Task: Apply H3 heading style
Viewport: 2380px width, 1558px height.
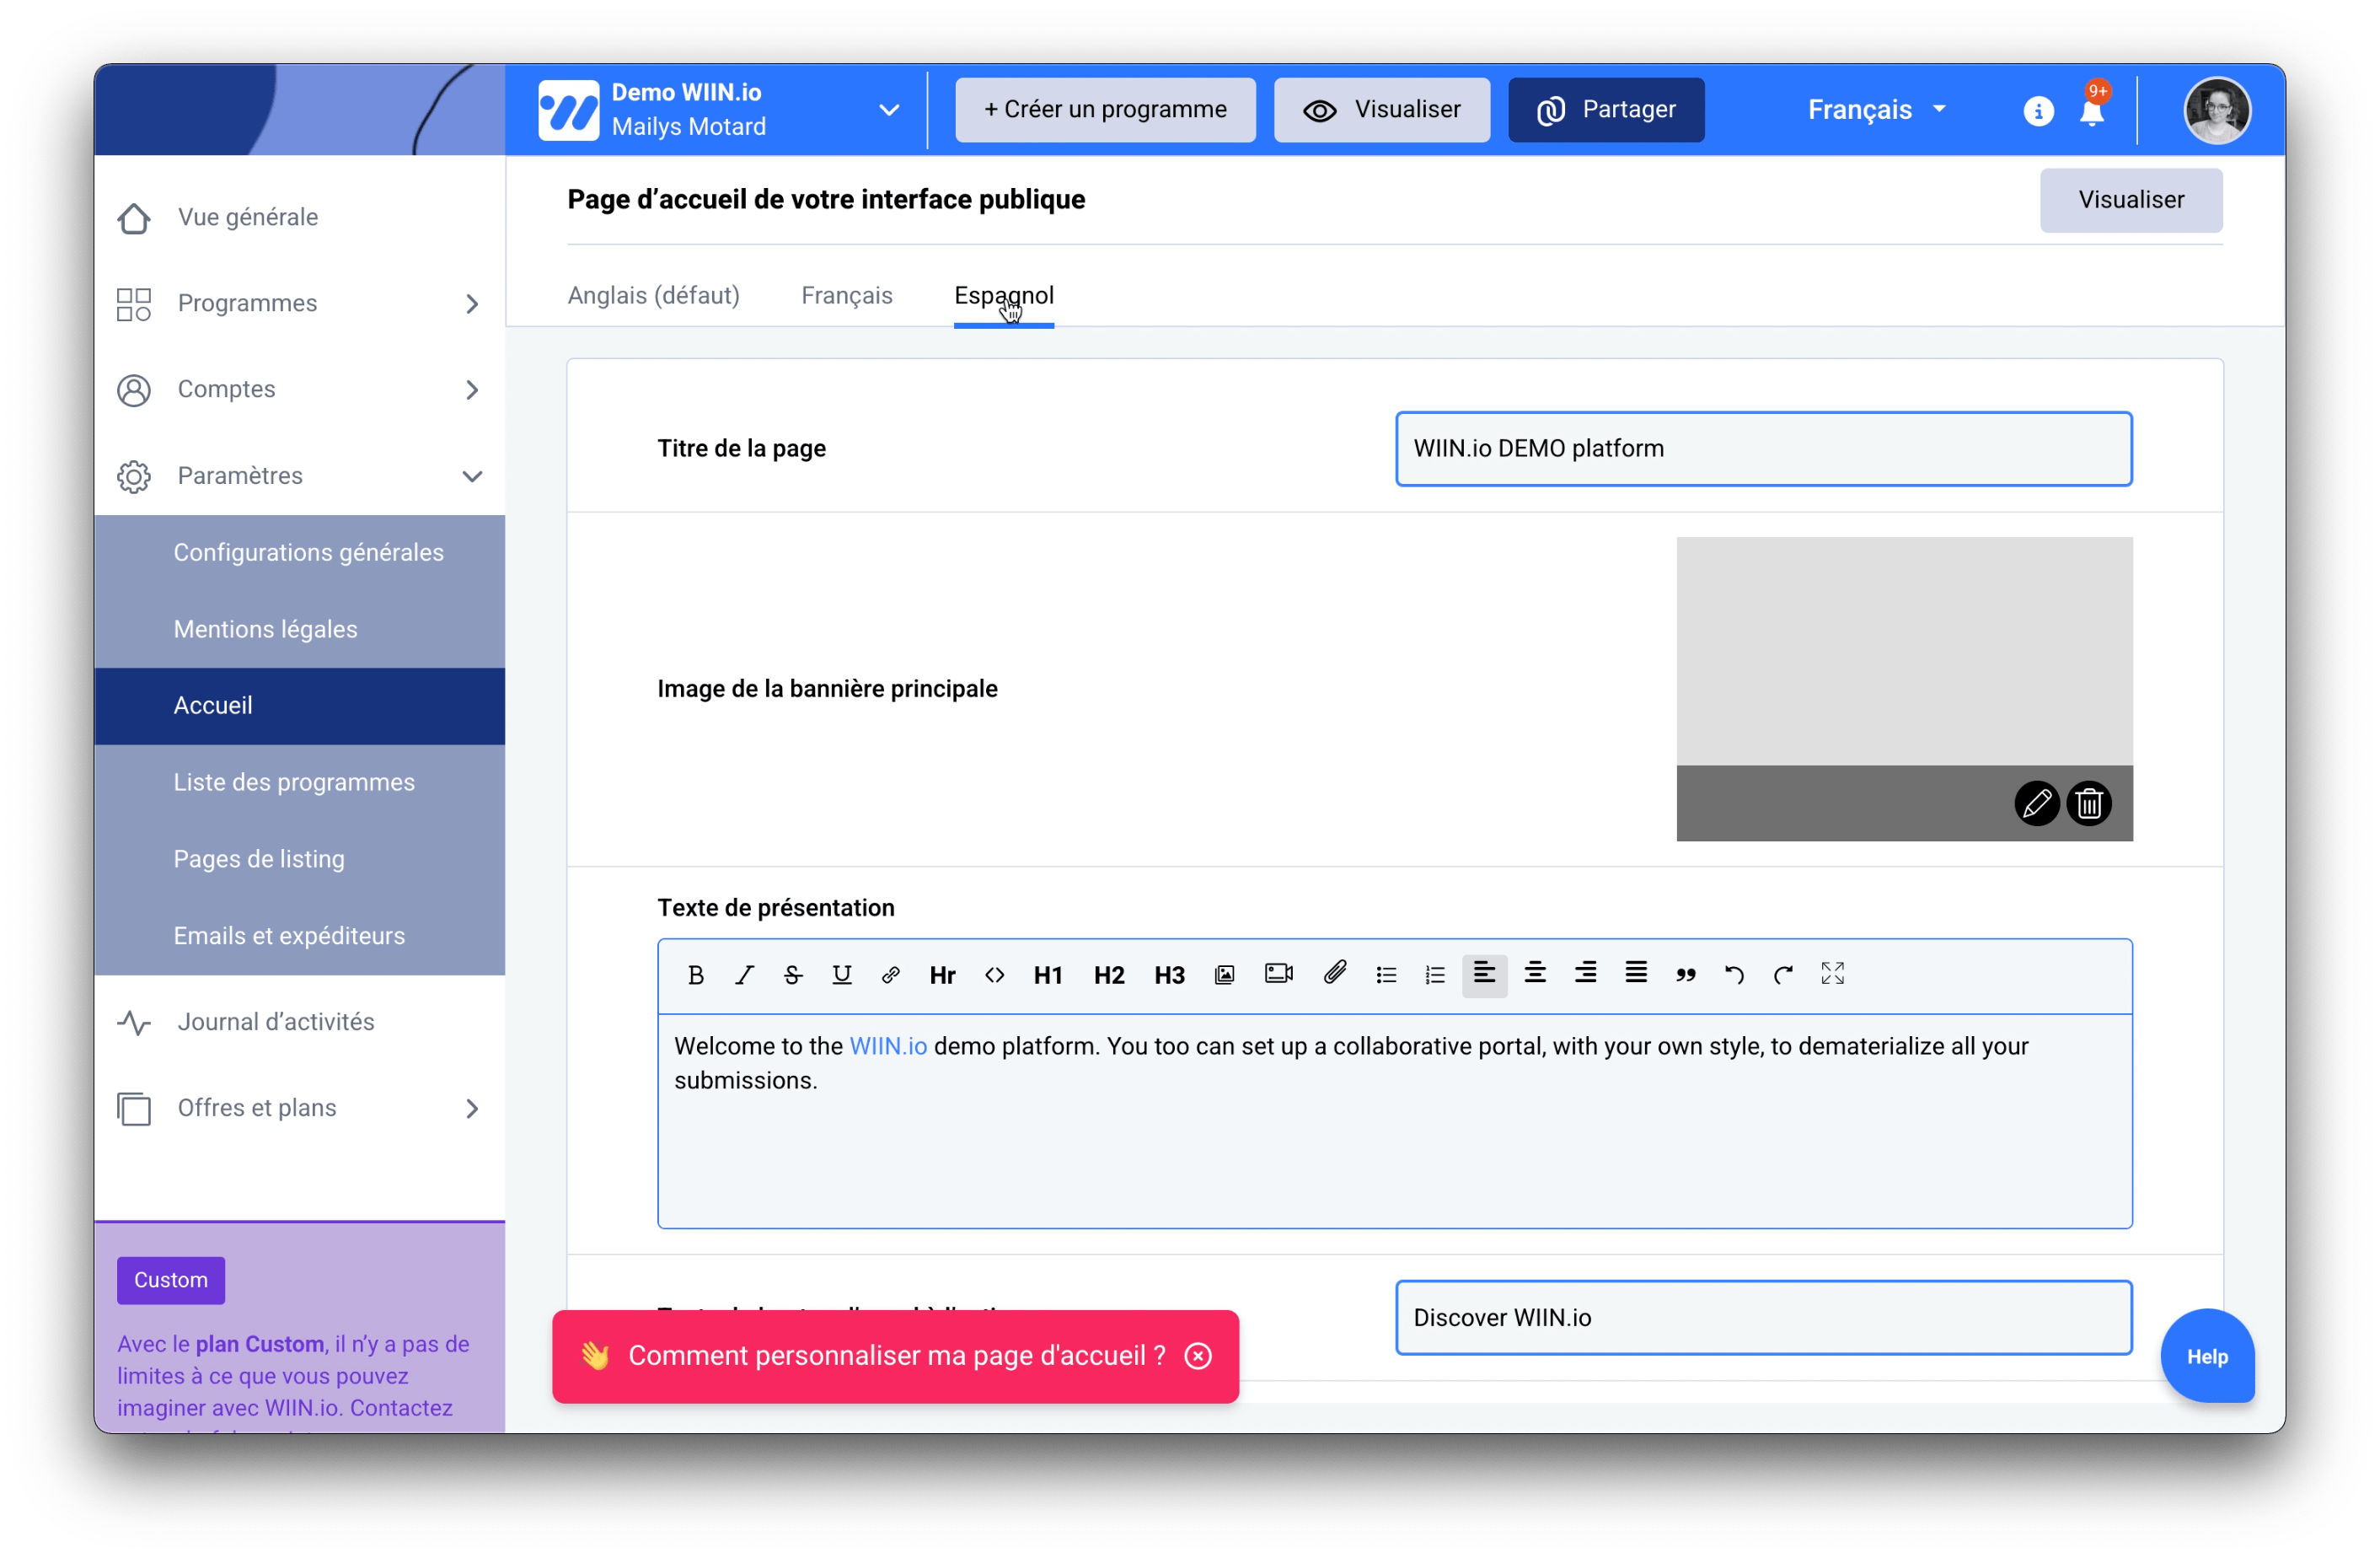Action: pos(1169,975)
